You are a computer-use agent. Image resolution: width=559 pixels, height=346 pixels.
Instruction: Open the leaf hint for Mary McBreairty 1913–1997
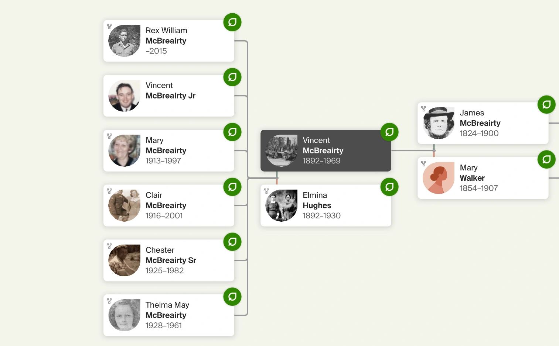232,132
